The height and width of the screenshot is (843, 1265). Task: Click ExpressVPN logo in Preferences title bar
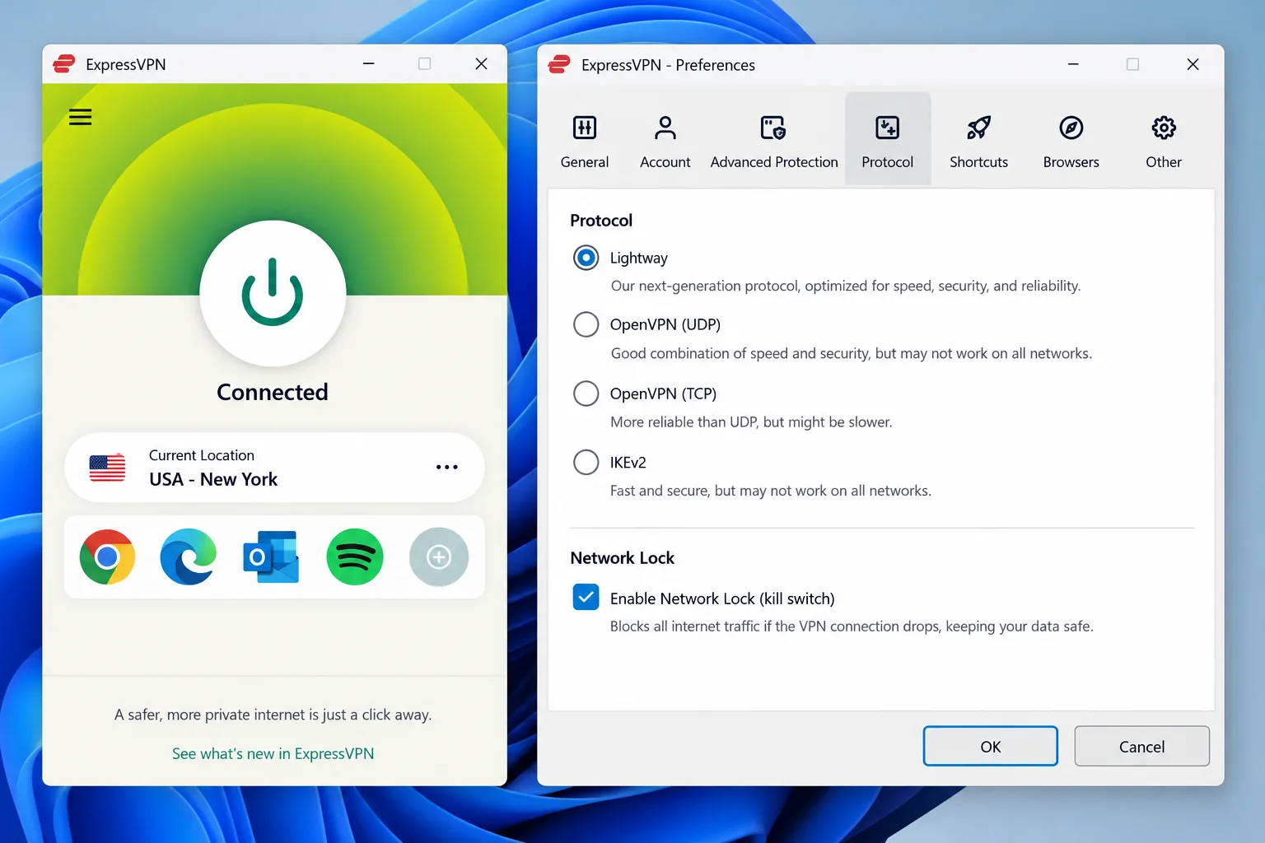coord(559,64)
